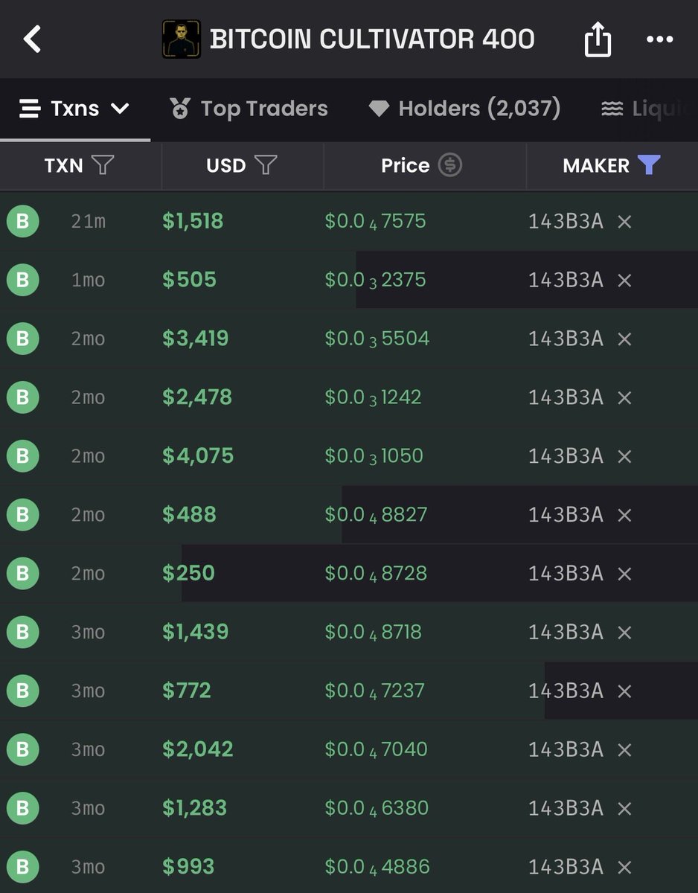Image resolution: width=698 pixels, height=893 pixels.
Task: Remove maker filter on the $1,518 row
Action: coord(624,222)
